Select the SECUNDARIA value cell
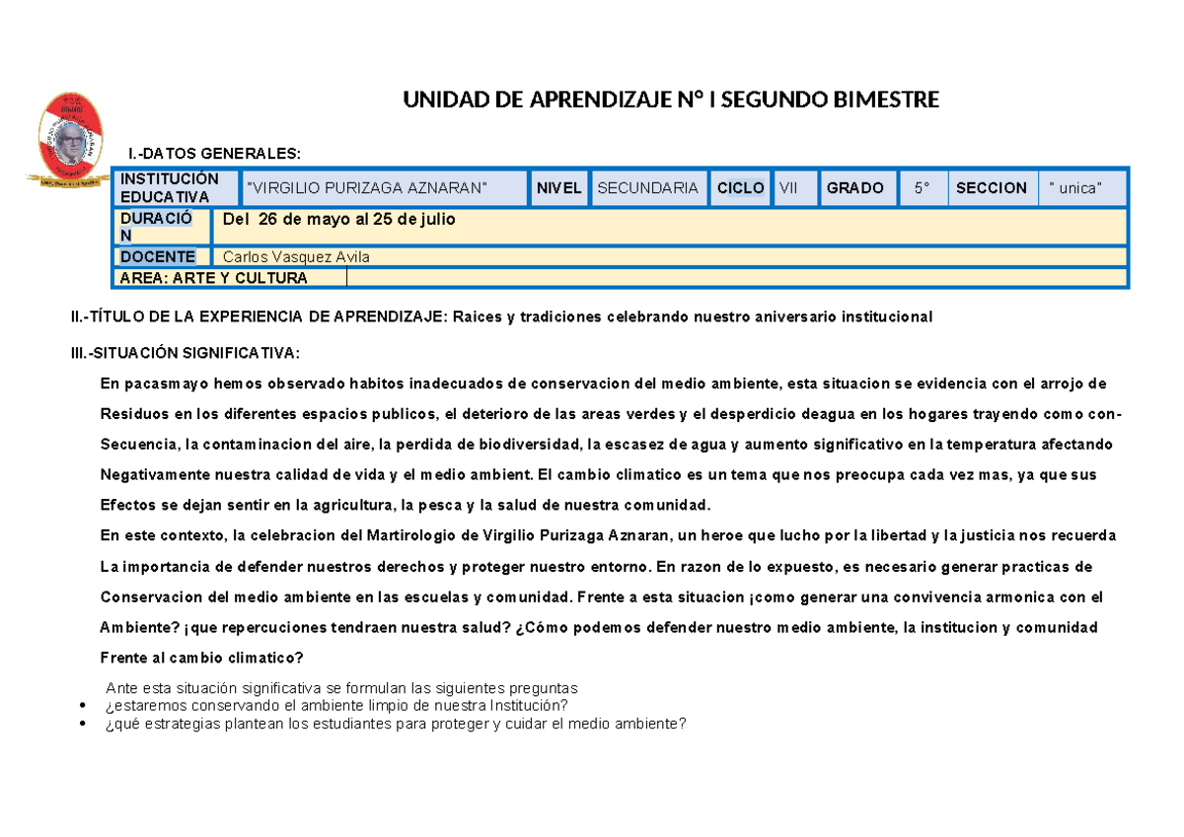The height and width of the screenshot is (837, 1184). pos(649,187)
